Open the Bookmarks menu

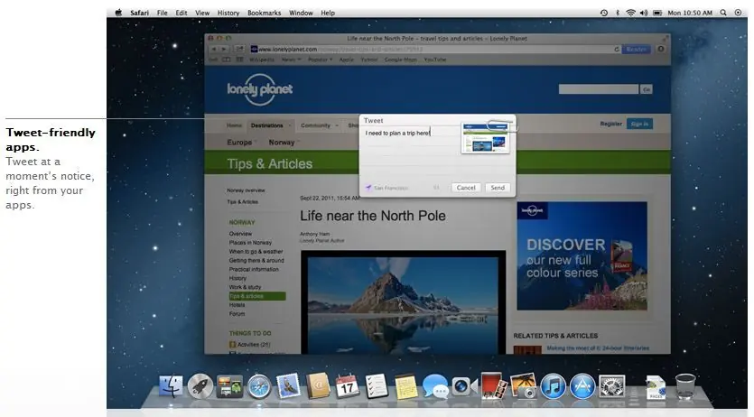tap(264, 13)
